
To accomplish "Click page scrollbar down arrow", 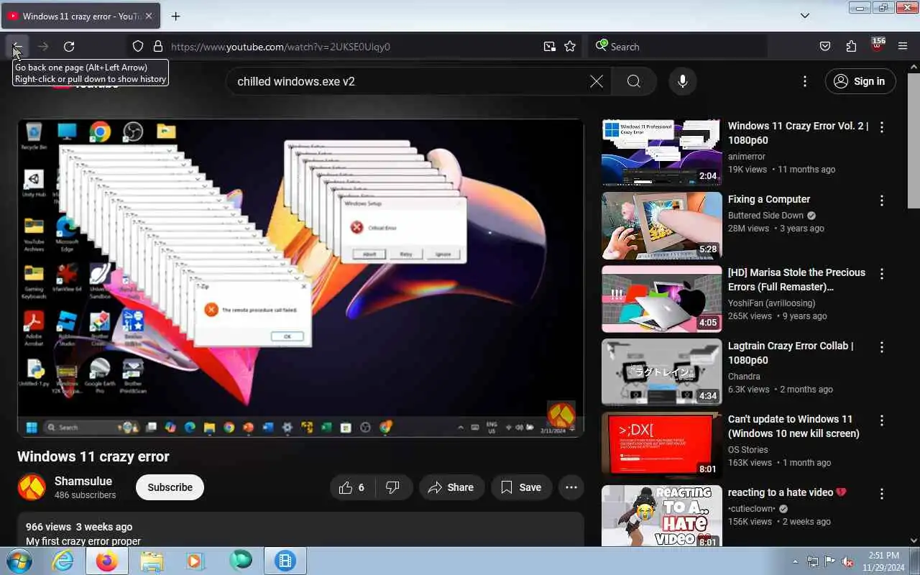I will 914,540.
